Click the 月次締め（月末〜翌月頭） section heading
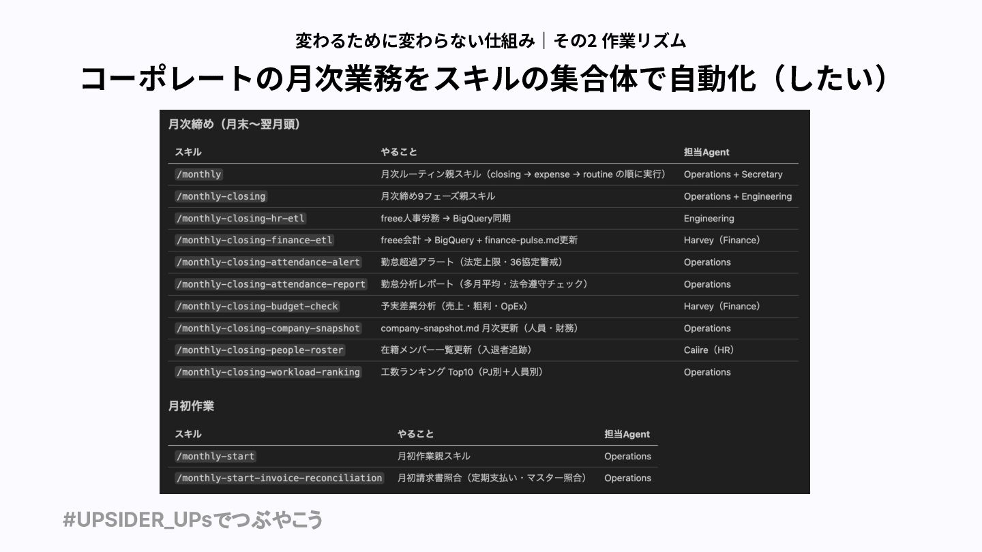 [x=235, y=125]
